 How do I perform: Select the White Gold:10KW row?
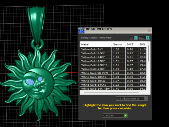click(x=113, y=81)
